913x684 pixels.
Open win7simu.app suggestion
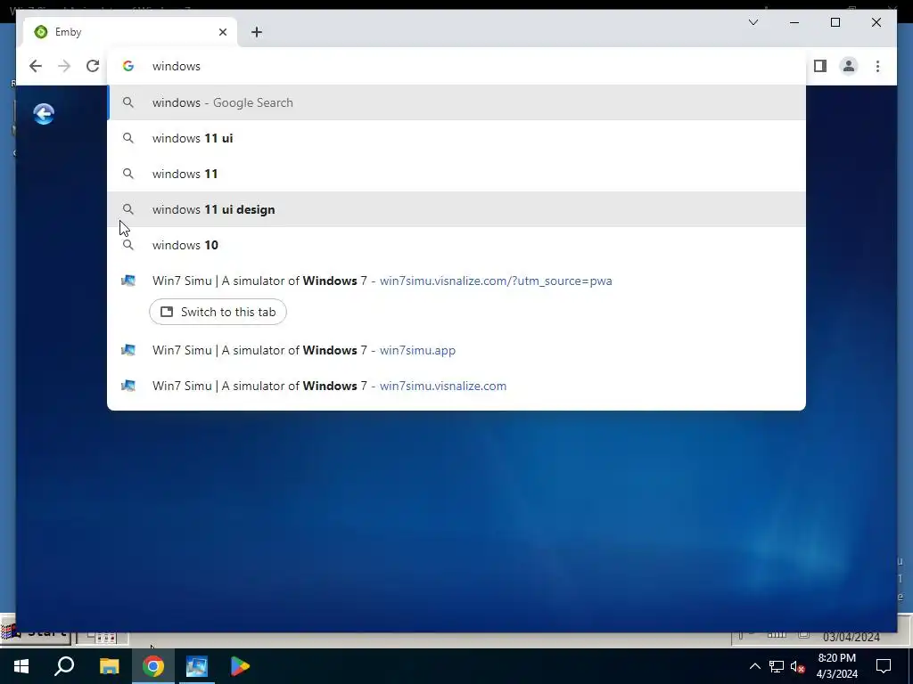coord(456,350)
